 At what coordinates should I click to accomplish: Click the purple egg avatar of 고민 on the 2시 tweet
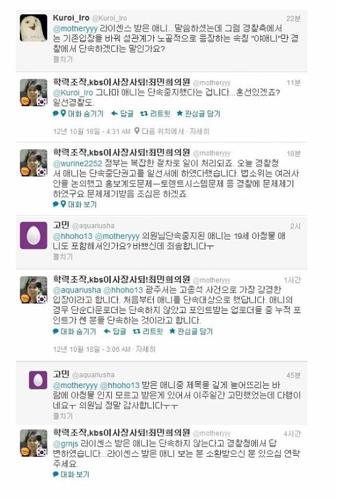(x=34, y=236)
